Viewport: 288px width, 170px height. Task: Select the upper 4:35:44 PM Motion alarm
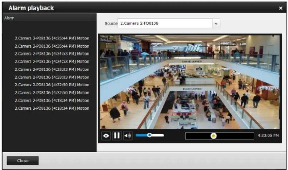(52, 38)
